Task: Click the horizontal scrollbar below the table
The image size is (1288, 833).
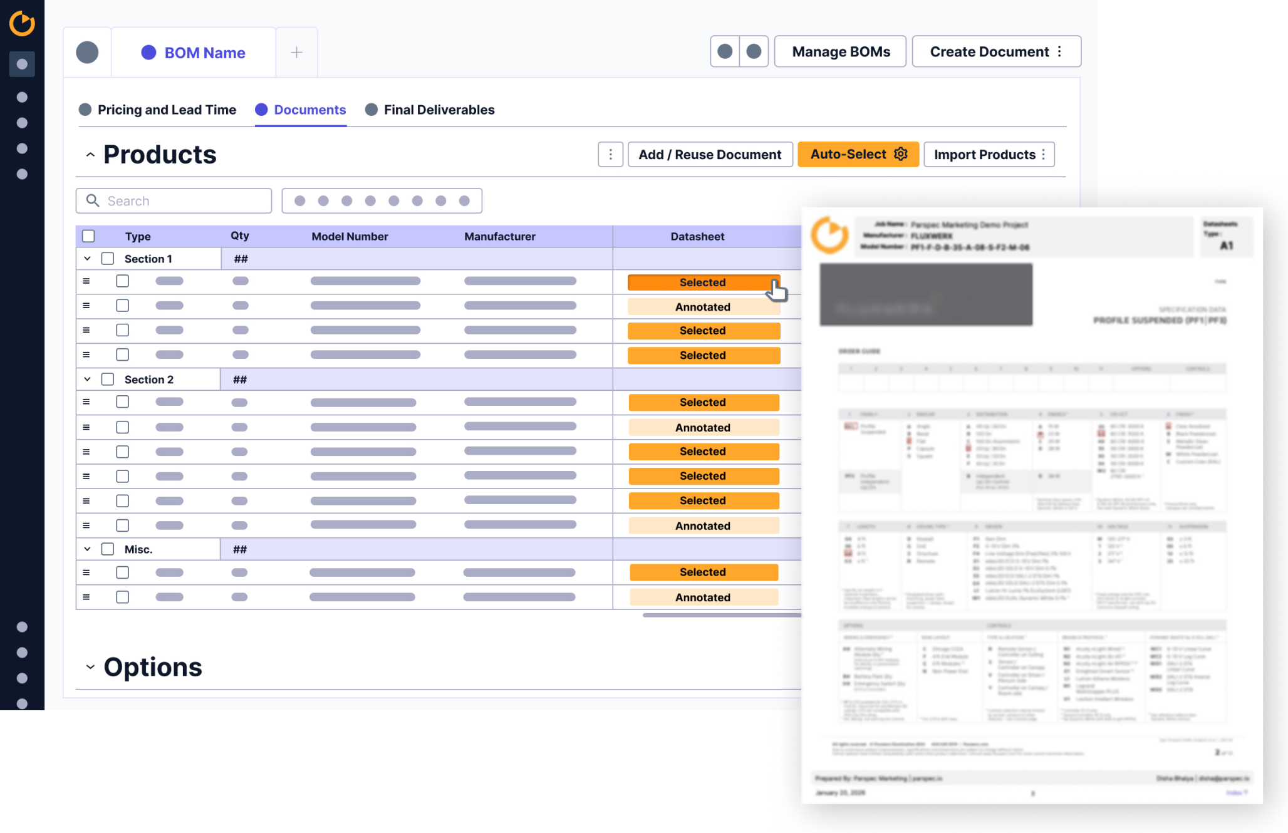Action: [x=720, y=615]
